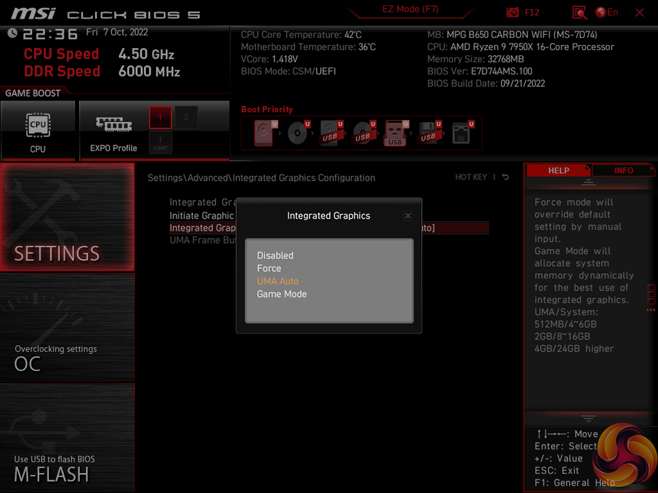This screenshot has width=658, height=493.
Task: Open the M-FLASH section
Action: pos(68,438)
